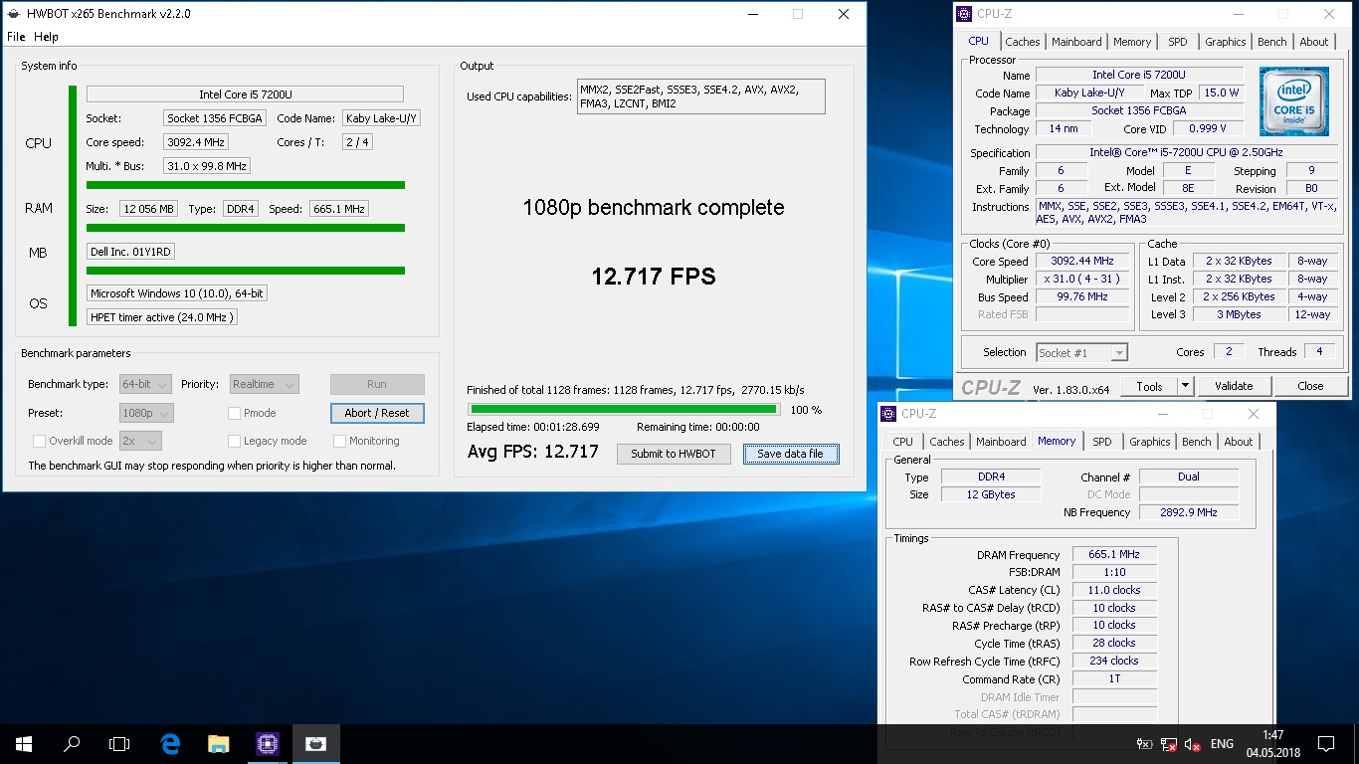Open the Overkill 2x dropdown
This screenshot has height=764, width=1359.
point(140,441)
